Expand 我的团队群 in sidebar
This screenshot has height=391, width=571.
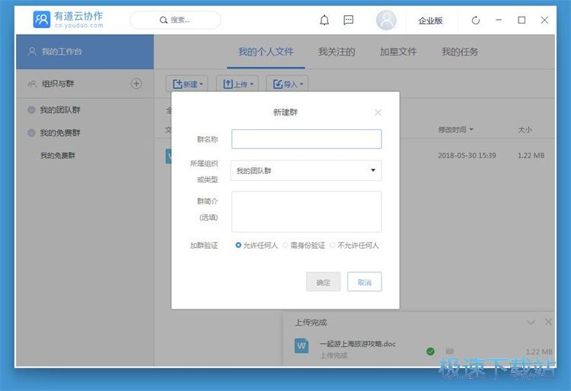(x=31, y=110)
